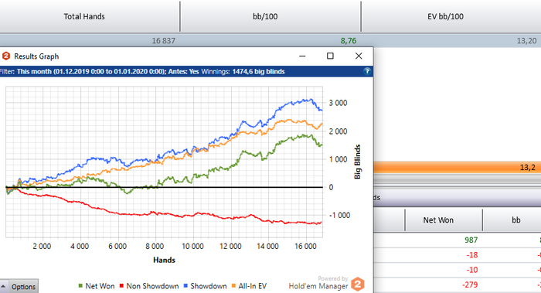Toggle the red Non Showdown legend swatch
This screenshot has height=293, width=541.
pos(121,286)
